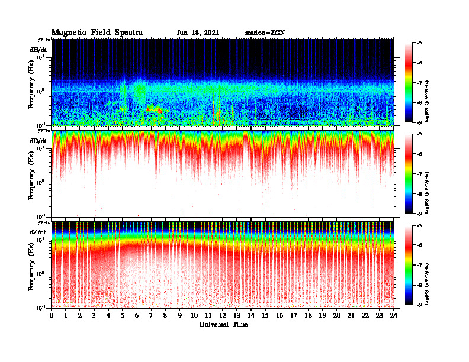Image resolution: width=469 pixels, height=362 pixels.
Task: Click the "32Hz" label atop dZ/dt panel
Action: click(44, 222)
